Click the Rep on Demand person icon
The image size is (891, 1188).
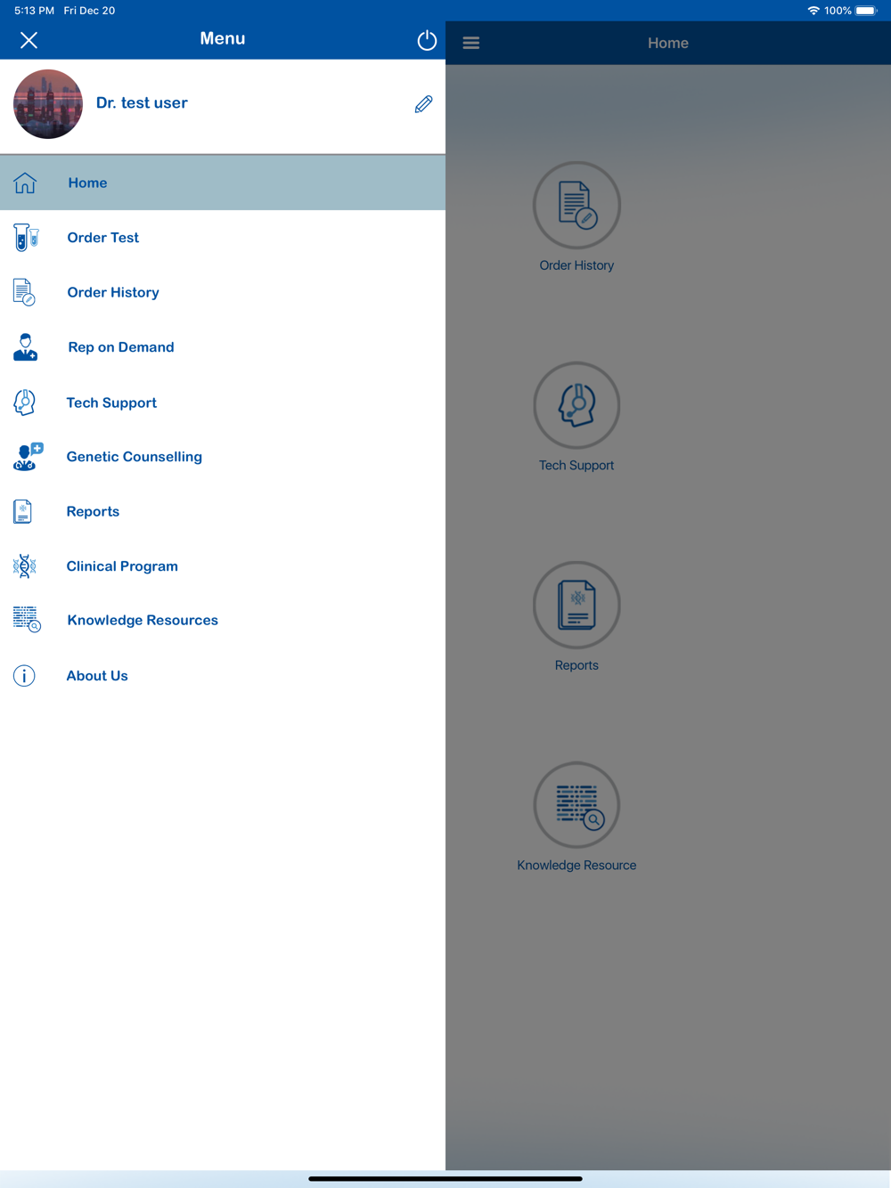click(x=25, y=347)
